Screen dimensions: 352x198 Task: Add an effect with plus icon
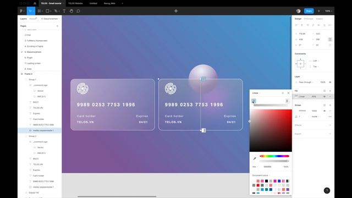coord(330,125)
